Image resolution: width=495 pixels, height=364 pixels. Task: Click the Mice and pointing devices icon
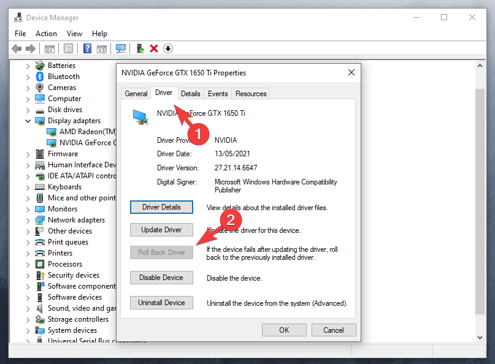point(40,198)
